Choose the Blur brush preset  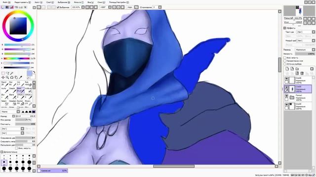pos(4,96)
